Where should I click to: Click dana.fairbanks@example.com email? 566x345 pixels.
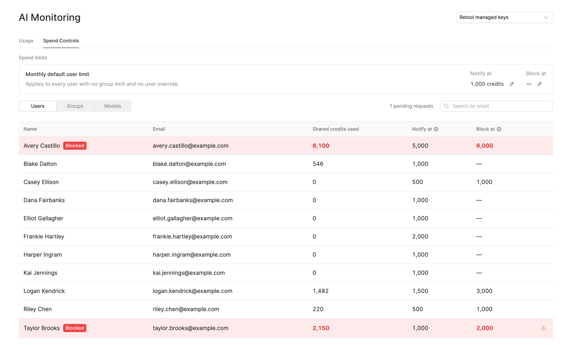click(x=193, y=200)
